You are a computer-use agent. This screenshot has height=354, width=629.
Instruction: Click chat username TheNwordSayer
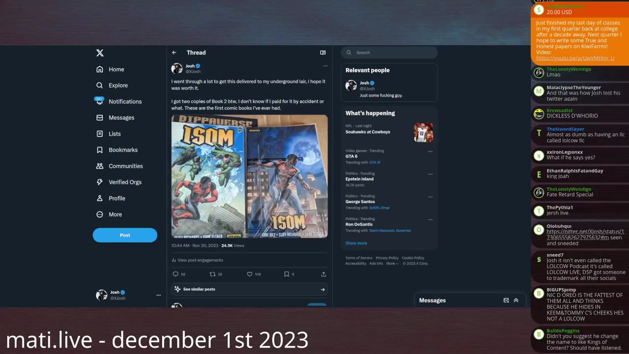(x=565, y=129)
